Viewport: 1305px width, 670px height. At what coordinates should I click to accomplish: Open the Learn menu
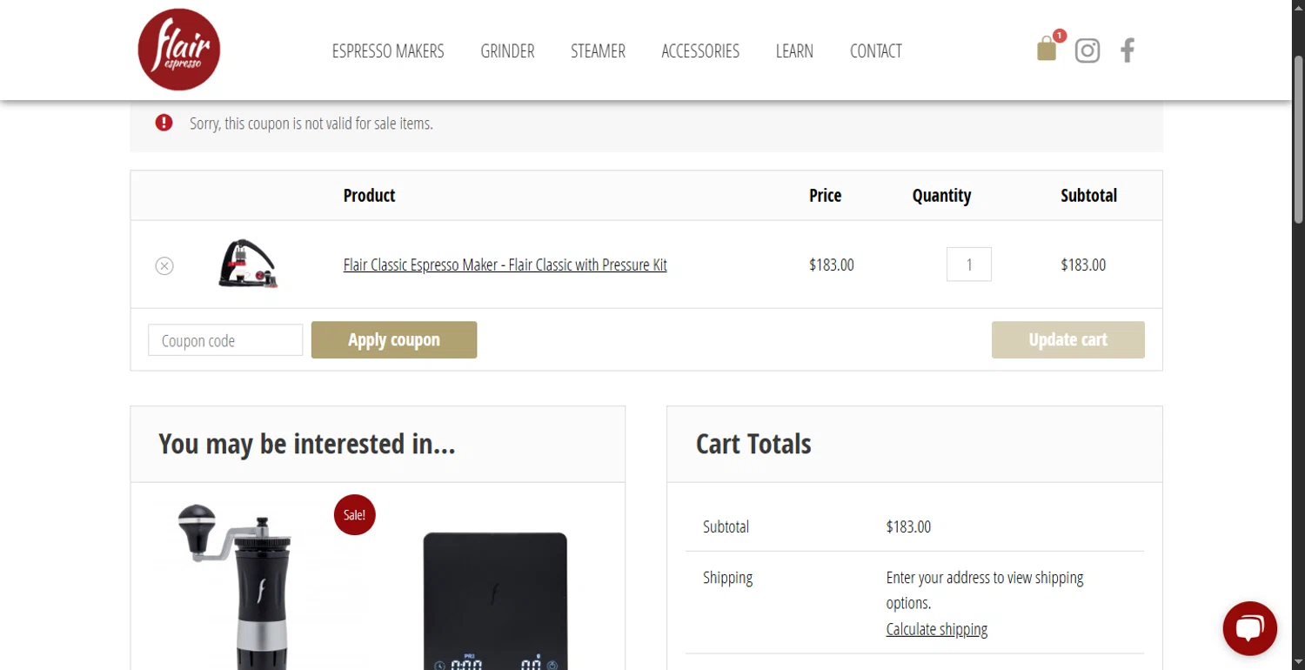click(x=794, y=51)
